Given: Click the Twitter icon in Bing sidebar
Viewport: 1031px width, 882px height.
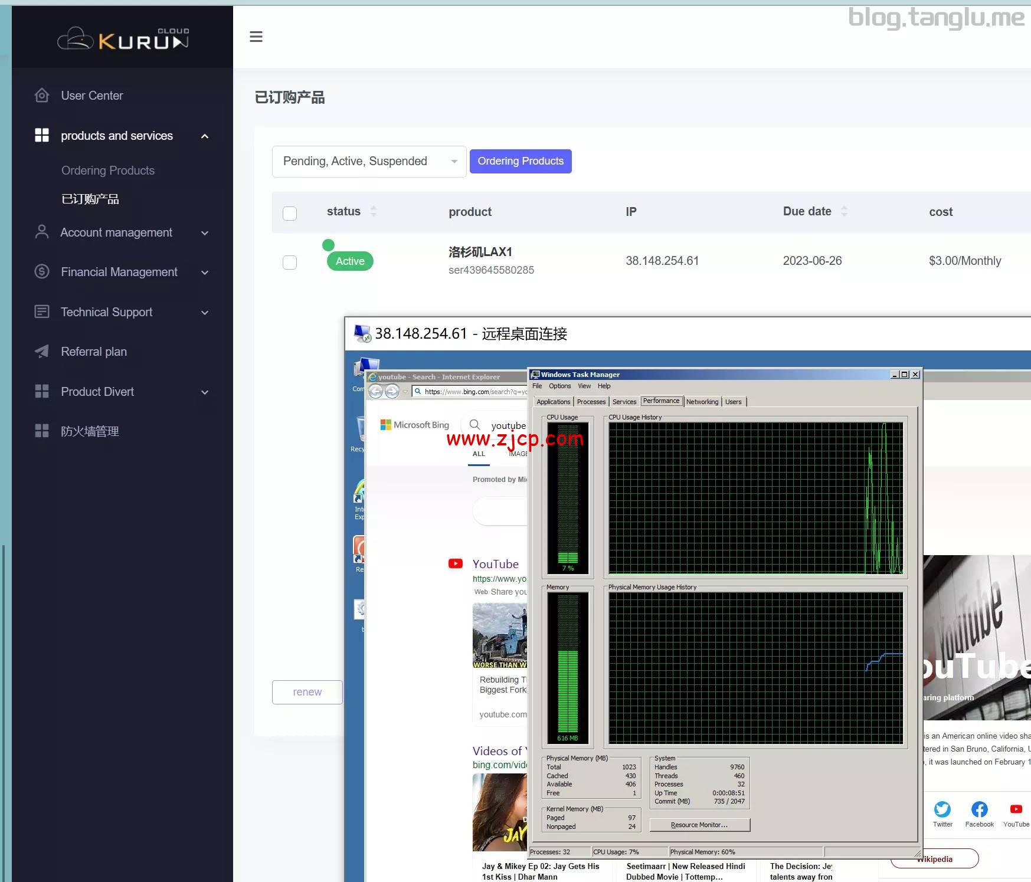Looking at the screenshot, I should coord(942,809).
